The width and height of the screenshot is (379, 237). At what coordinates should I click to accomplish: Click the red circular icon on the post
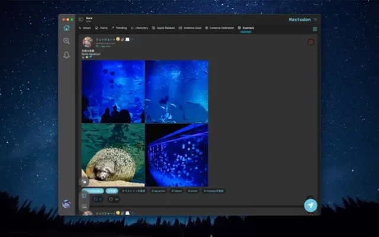coord(311,42)
